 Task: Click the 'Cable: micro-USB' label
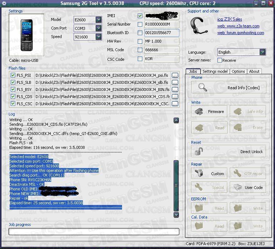tap(23, 60)
